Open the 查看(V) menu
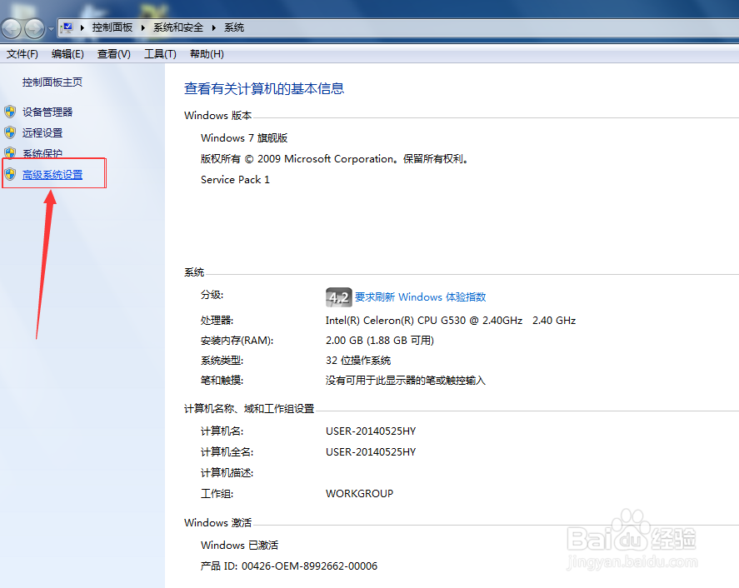 113,54
